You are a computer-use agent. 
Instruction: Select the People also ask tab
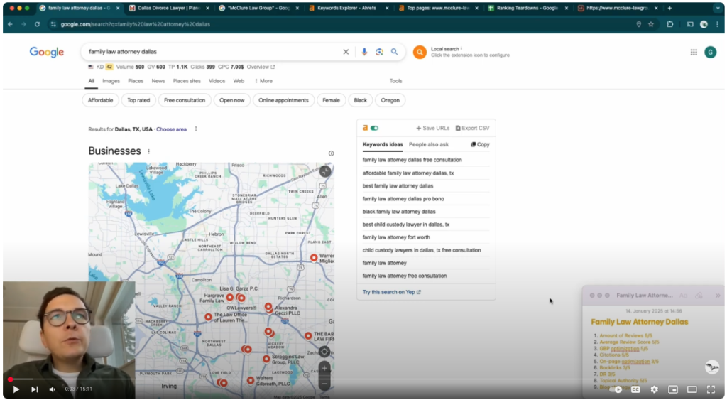[428, 144]
